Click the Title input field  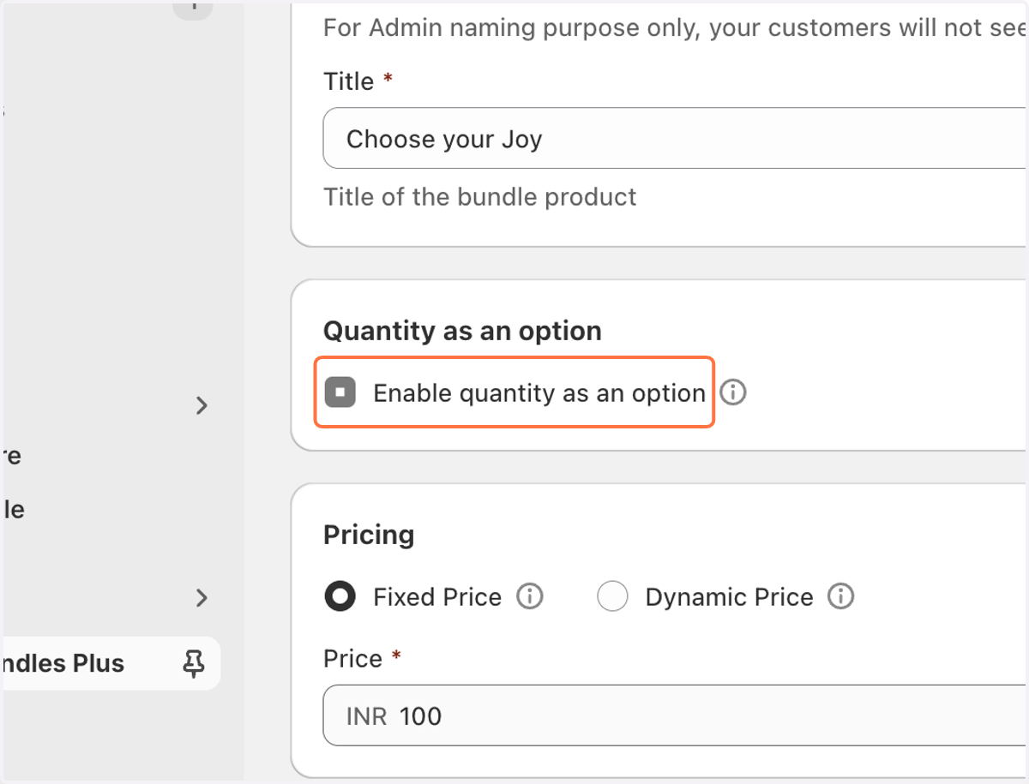pyautogui.click(x=676, y=138)
